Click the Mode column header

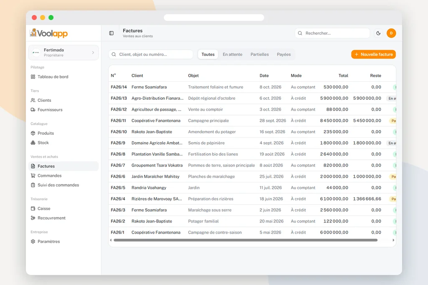[x=296, y=76]
